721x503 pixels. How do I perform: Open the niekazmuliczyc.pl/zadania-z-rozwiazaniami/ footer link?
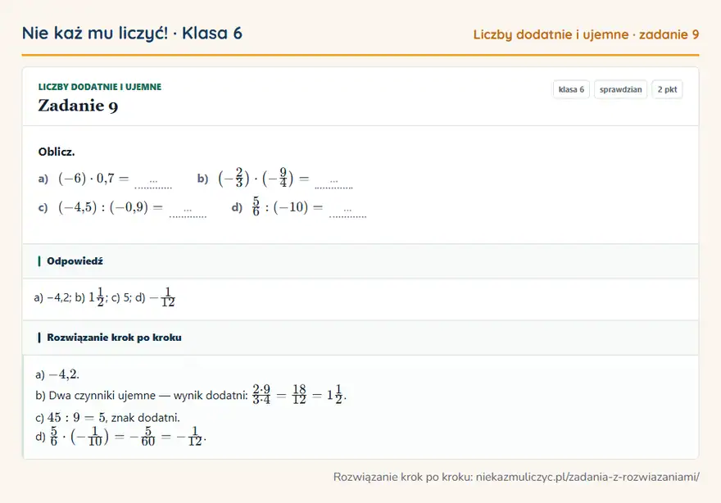587,477
